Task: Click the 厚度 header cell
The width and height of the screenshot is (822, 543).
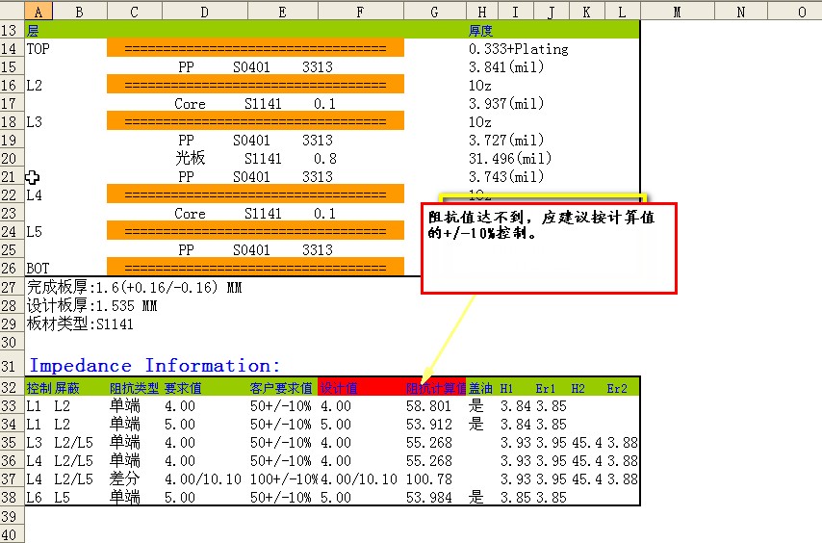Action: pos(480,31)
